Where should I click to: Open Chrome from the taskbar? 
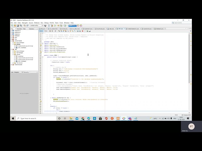(83, 118)
